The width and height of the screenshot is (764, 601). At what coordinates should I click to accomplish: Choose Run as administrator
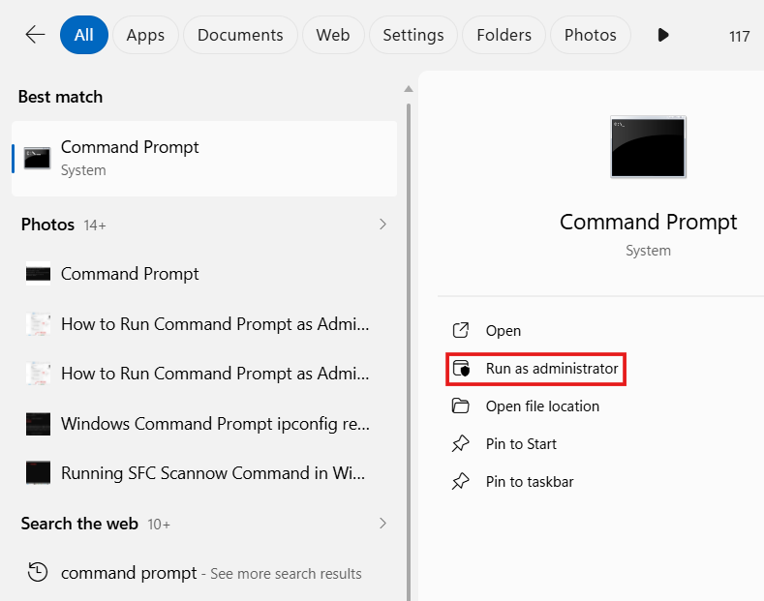click(535, 369)
